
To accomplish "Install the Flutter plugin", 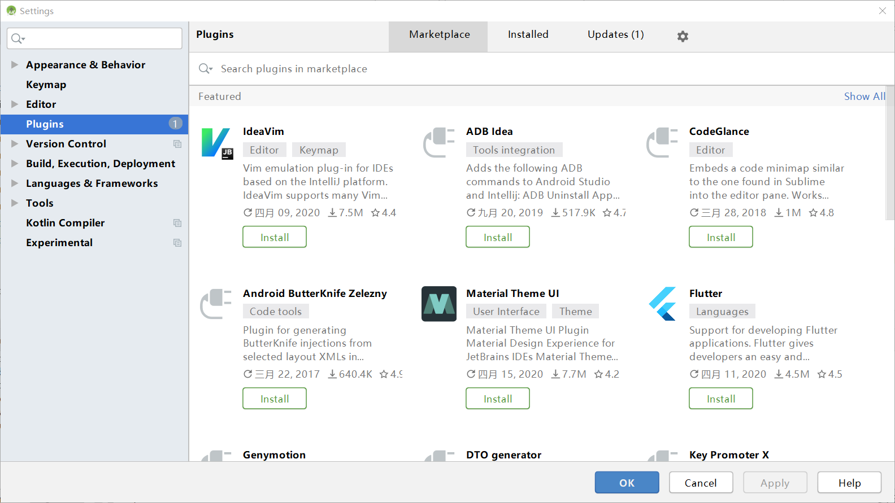I will coord(721,399).
